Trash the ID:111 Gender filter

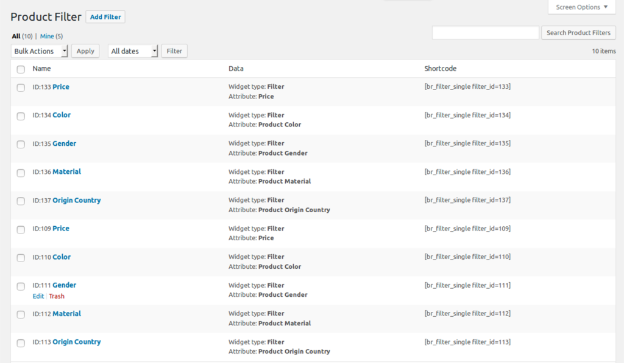pyautogui.click(x=57, y=296)
